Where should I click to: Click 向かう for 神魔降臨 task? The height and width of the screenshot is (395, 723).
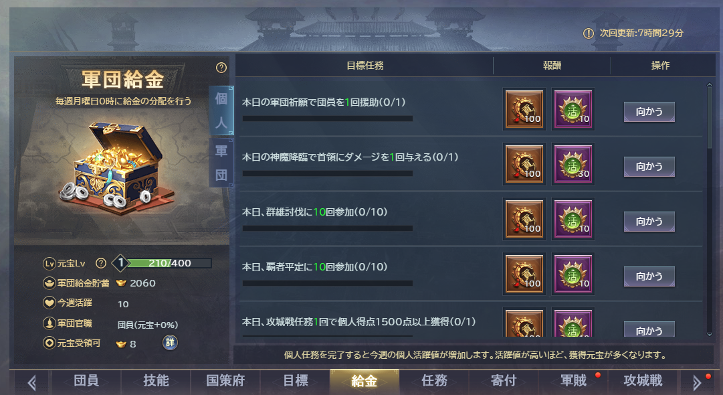[649, 167]
